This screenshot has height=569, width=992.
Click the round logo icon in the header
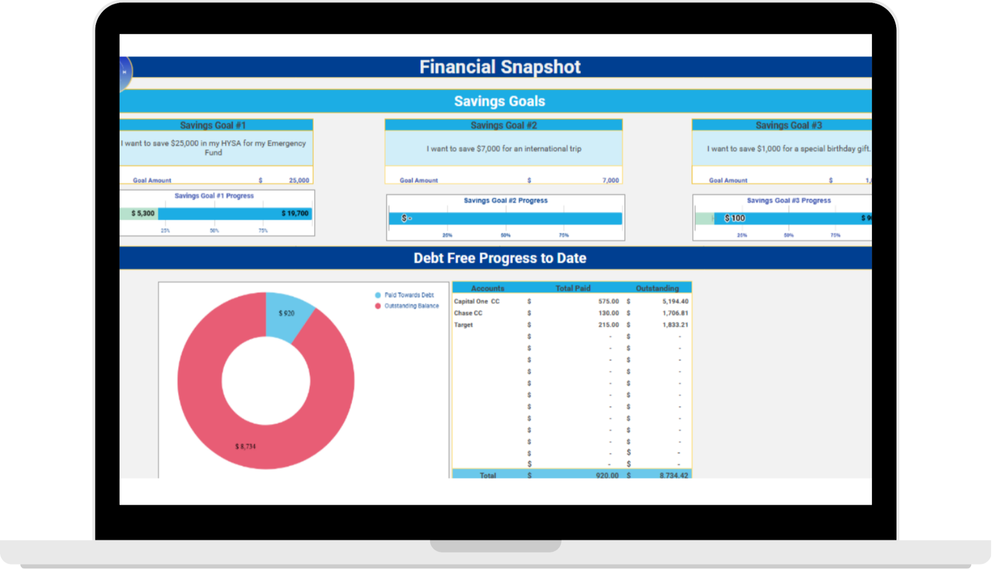(x=124, y=72)
